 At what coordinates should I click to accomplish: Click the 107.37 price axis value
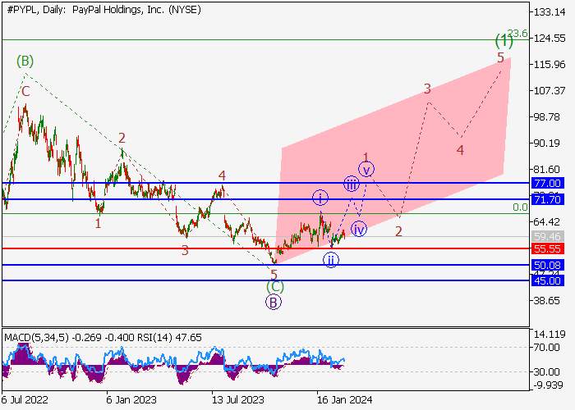click(x=550, y=90)
